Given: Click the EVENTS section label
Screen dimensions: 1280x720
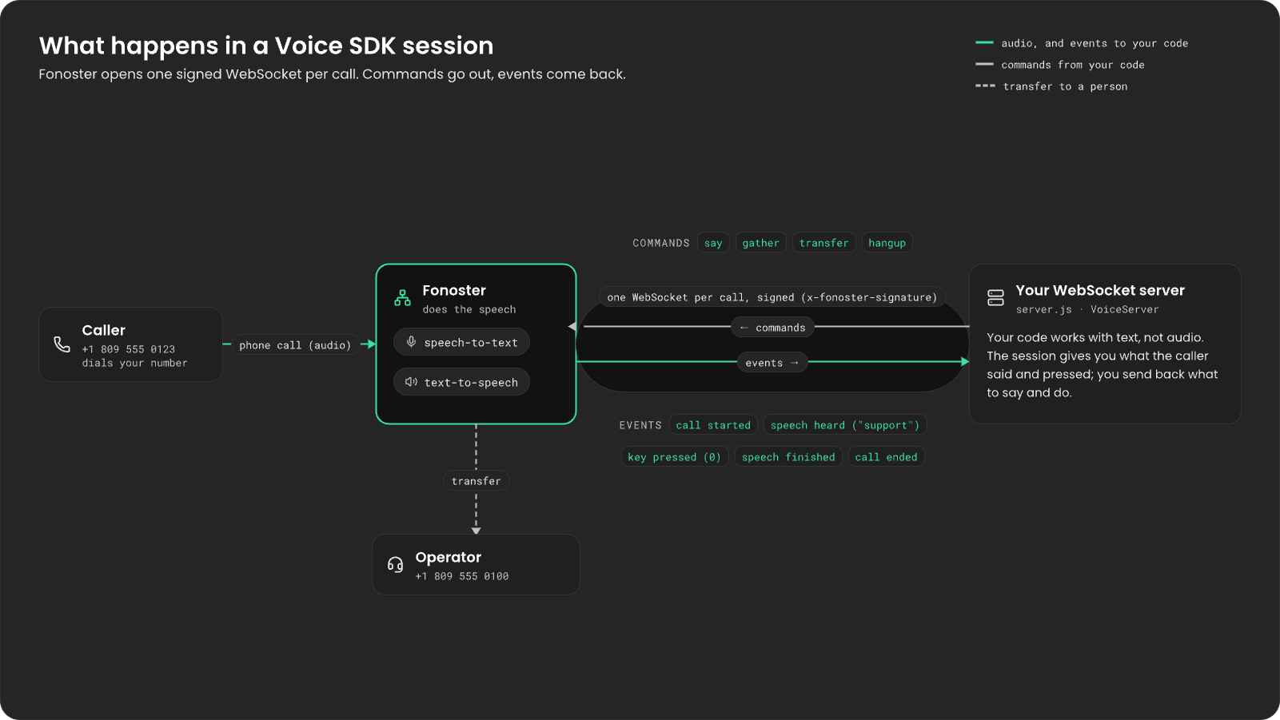Looking at the screenshot, I should pos(640,425).
